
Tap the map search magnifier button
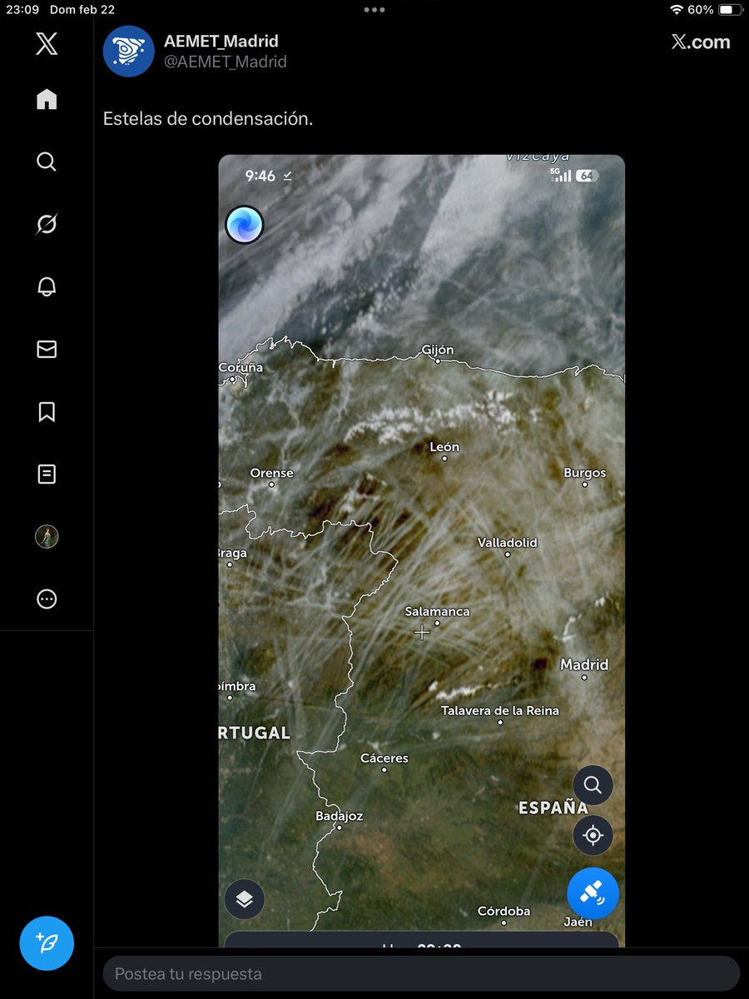coord(593,785)
